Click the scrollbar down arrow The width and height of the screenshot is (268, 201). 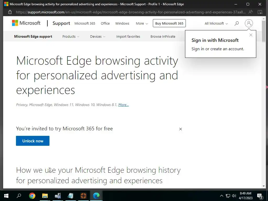click(x=264, y=186)
